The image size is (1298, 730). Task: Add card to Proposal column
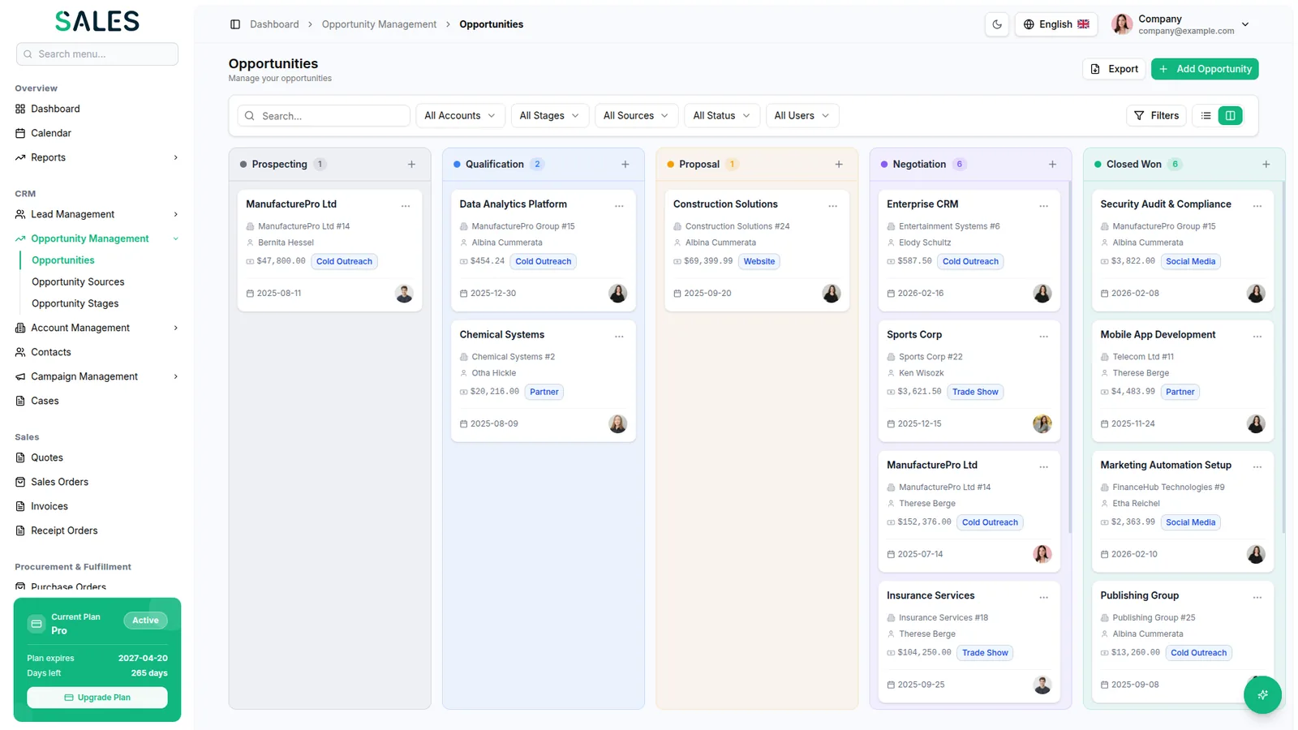[x=839, y=165]
